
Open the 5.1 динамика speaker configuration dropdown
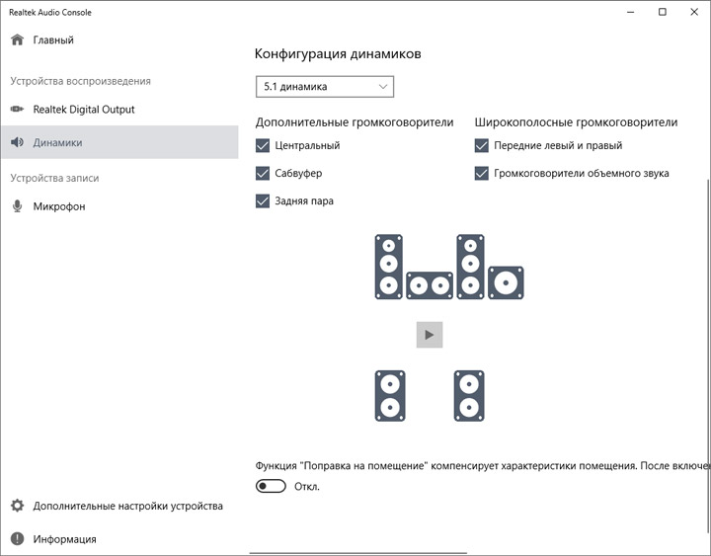pyautogui.click(x=324, y=87)
